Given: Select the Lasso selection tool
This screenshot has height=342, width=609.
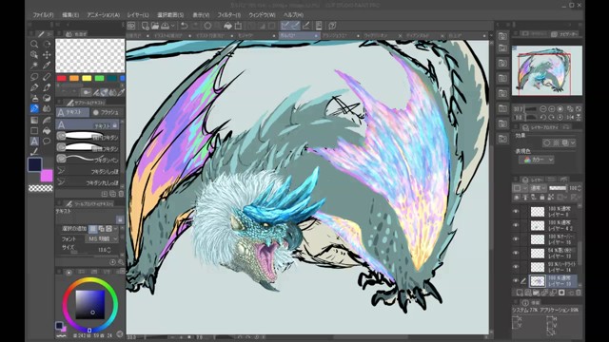Looking at the screenshot, I should pos(34,76).
